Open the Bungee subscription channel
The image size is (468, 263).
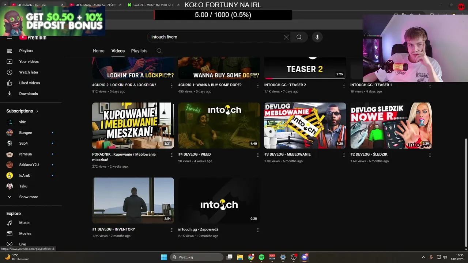(x=26, y=133)
